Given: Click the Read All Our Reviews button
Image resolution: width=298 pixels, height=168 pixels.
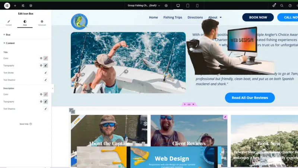Looking at the screenshot, I should (x=250, y=98).
